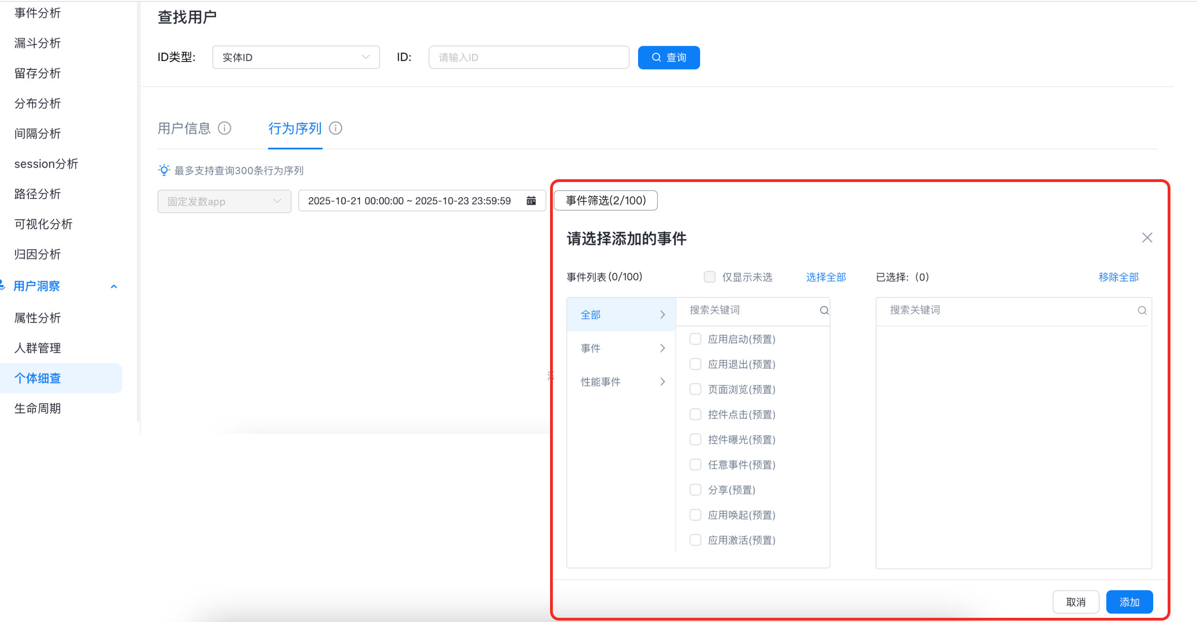Open the calendar icon in date range

[531, 201]
